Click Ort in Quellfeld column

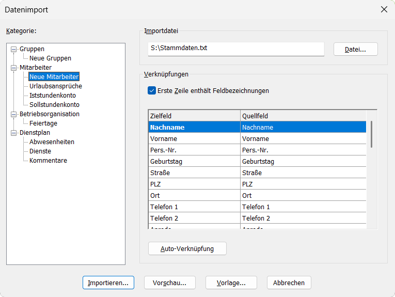click(x=303, y=195)
